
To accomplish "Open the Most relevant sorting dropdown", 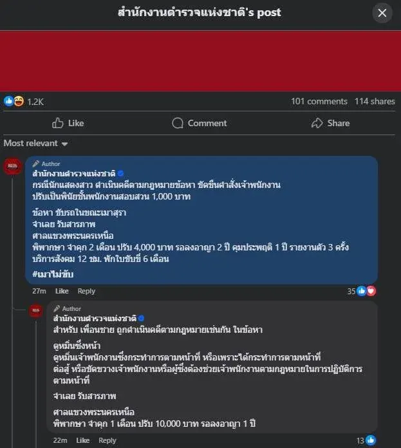I will click(35, 143).
